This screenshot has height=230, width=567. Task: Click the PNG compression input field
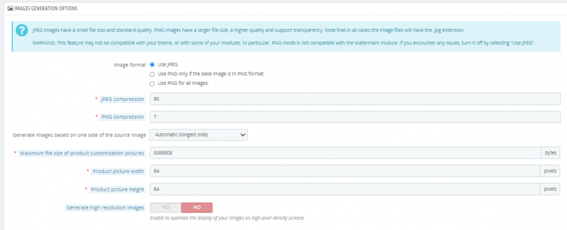[355, 117]
